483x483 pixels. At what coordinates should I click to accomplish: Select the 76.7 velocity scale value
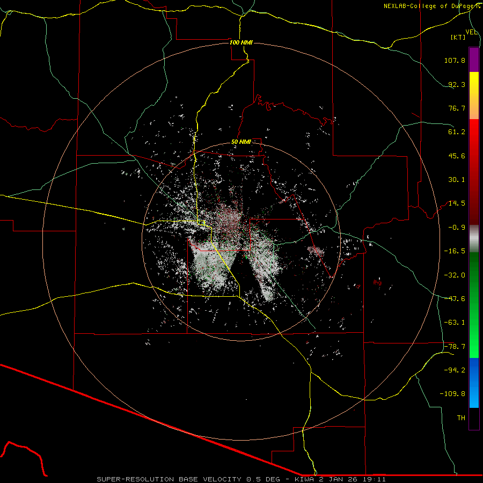[x=457, y=108]
